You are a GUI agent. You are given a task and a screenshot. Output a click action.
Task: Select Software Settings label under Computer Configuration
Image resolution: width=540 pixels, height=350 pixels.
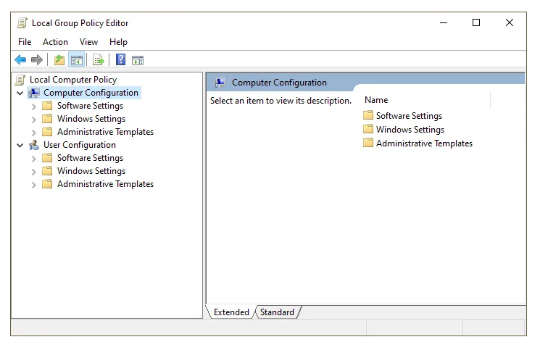pos(90,106)
